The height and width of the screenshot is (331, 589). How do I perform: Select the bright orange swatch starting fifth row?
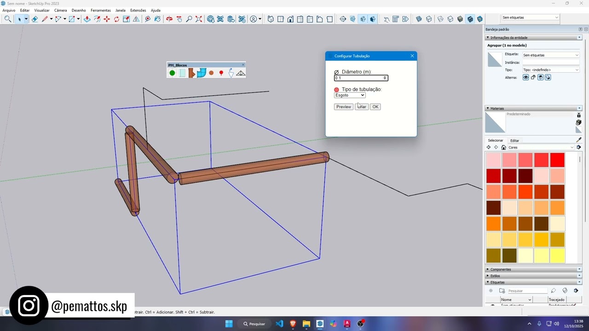493,224
